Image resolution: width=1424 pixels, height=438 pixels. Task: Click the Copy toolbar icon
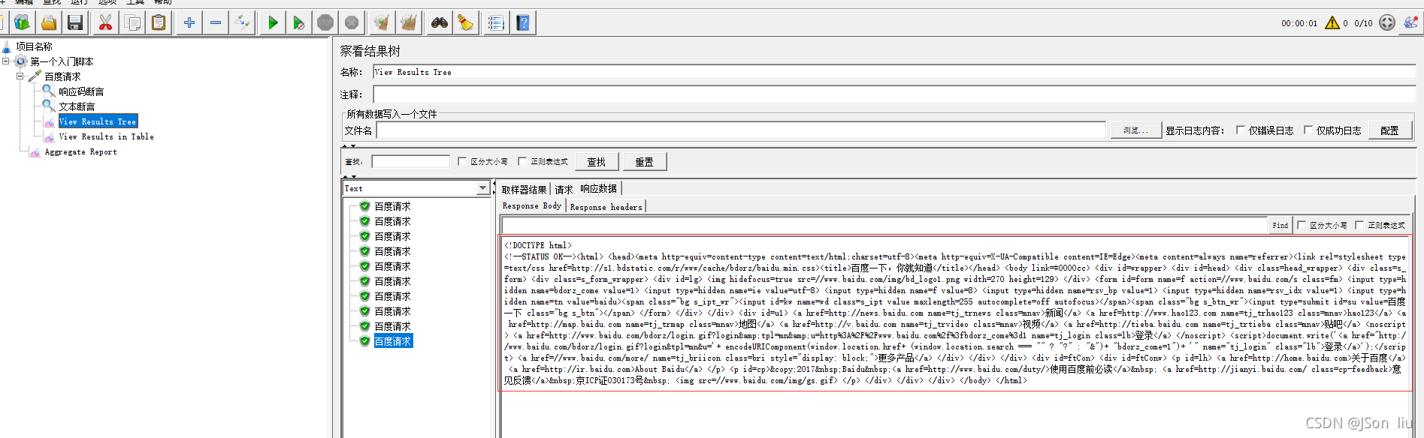132,23
